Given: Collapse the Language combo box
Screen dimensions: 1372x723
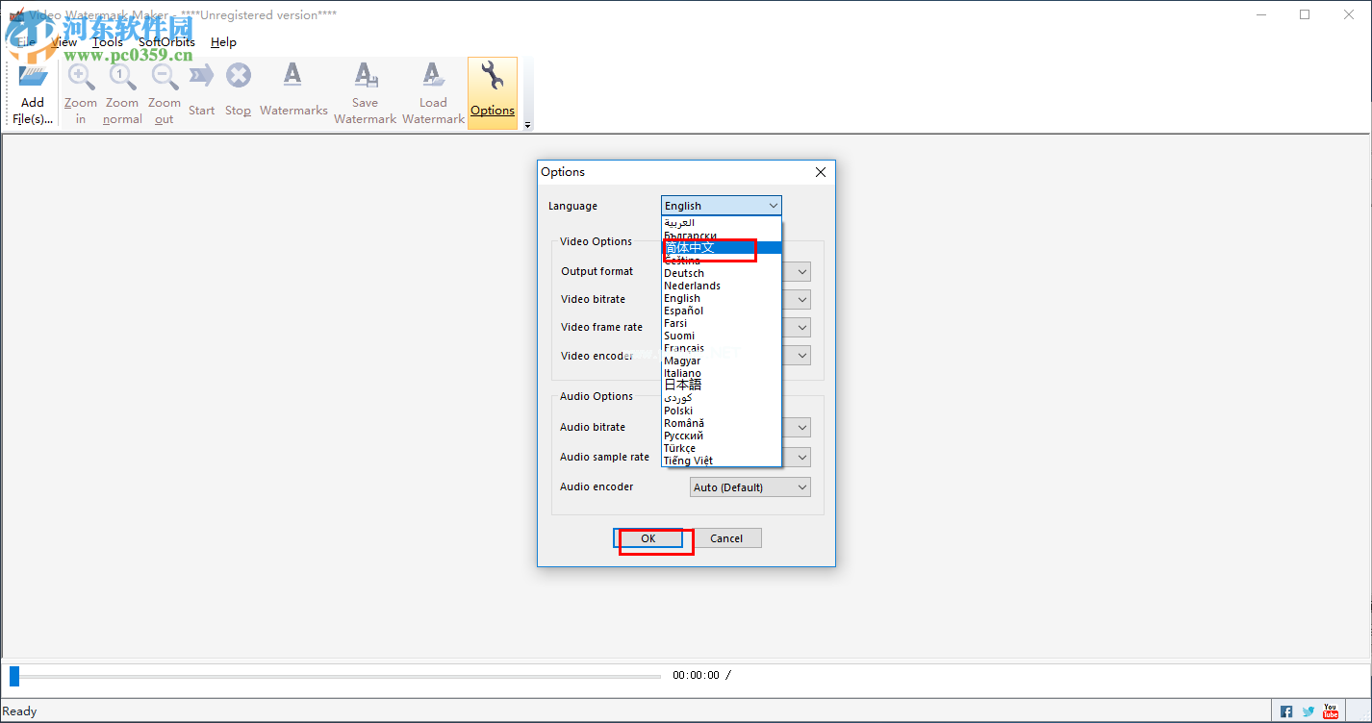Looking at the screenshot, I should point(722,206).
